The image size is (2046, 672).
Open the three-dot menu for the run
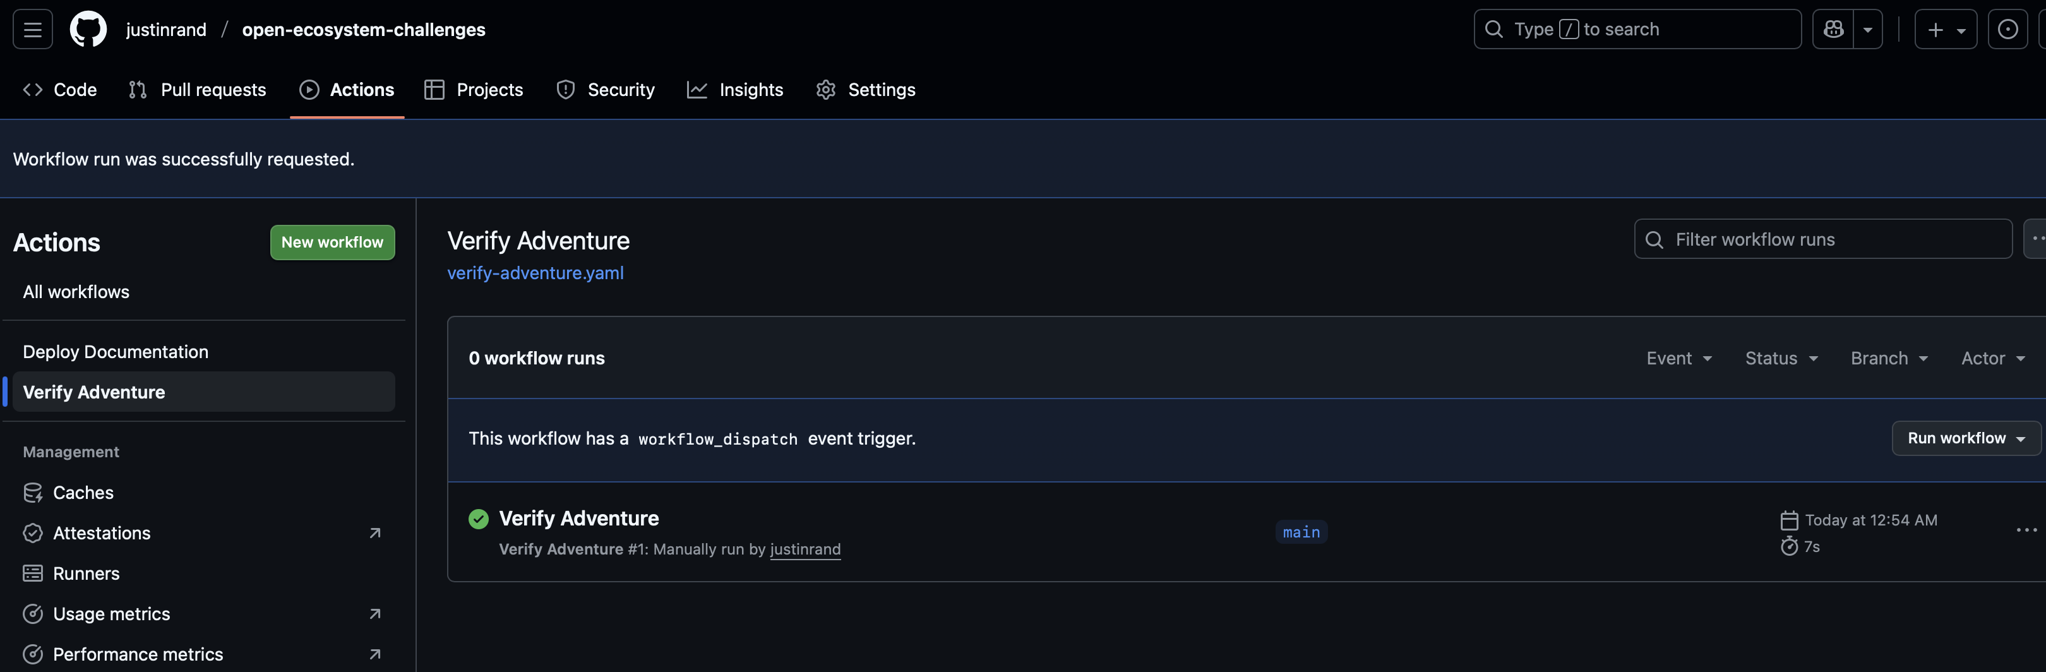click(2026, 530)
